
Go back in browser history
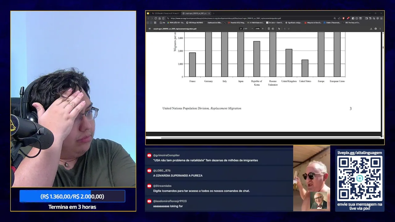click(148, 18)
